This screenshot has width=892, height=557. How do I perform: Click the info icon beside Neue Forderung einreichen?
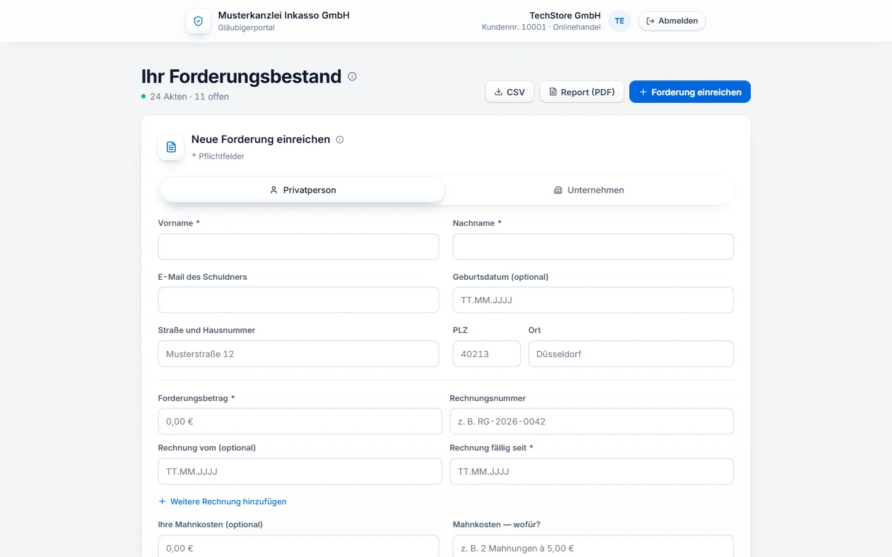point(339,140)
